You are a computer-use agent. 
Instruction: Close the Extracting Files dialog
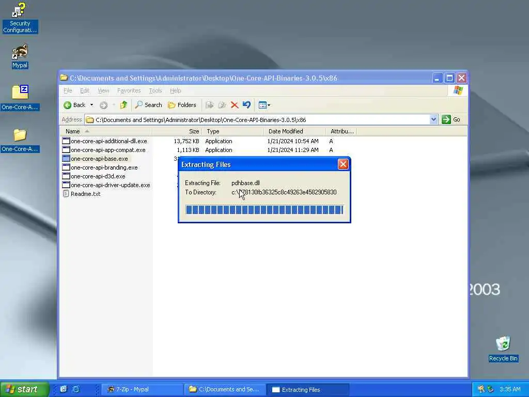click(343, 164)
